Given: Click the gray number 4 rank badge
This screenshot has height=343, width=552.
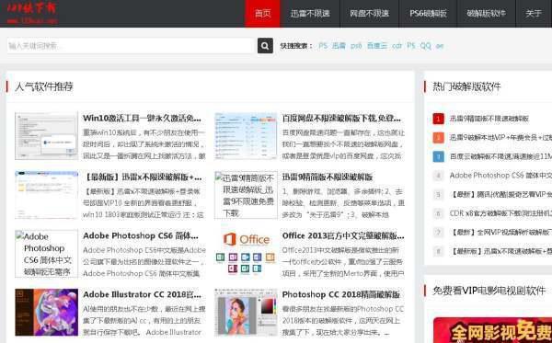Looking at the screenshot, I should pos(438,176).
